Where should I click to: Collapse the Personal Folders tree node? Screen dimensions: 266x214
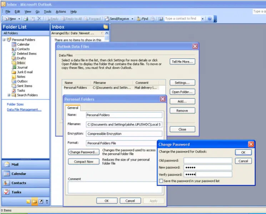coord(4,40)
